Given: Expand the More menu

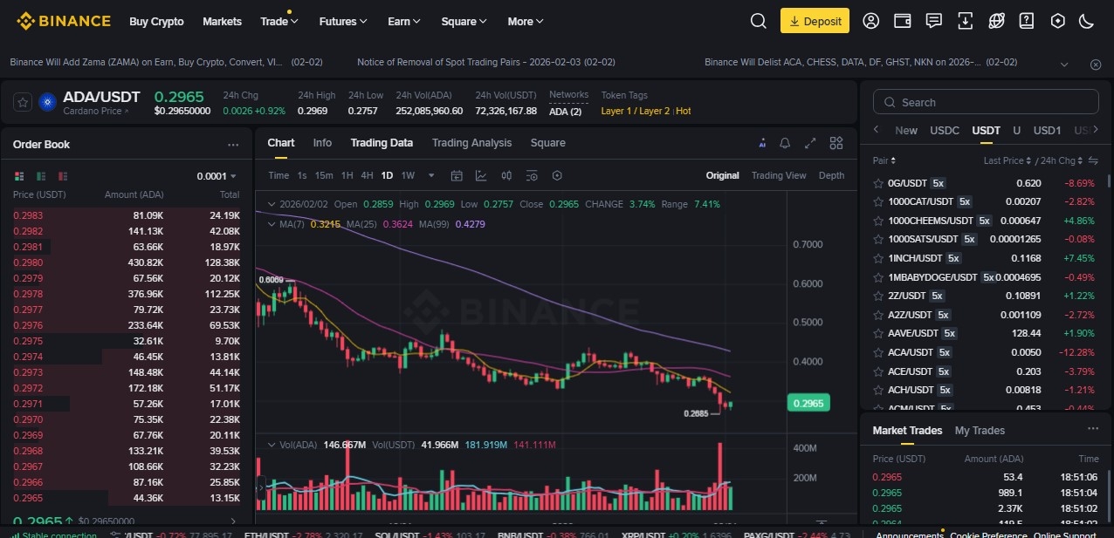Looking at the screenshot, I should [526, 21].
